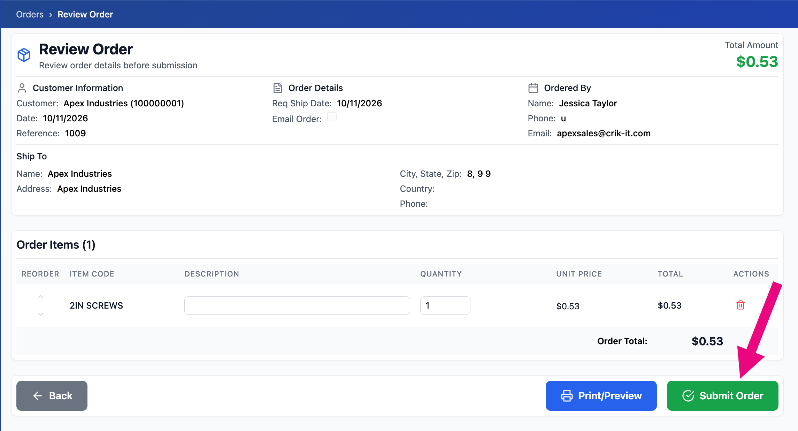Click the green Total Amount $0.53

[757, 62]
